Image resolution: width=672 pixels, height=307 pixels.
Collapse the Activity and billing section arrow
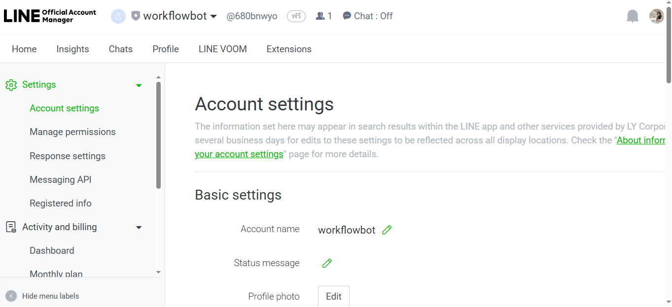[139, 228]
